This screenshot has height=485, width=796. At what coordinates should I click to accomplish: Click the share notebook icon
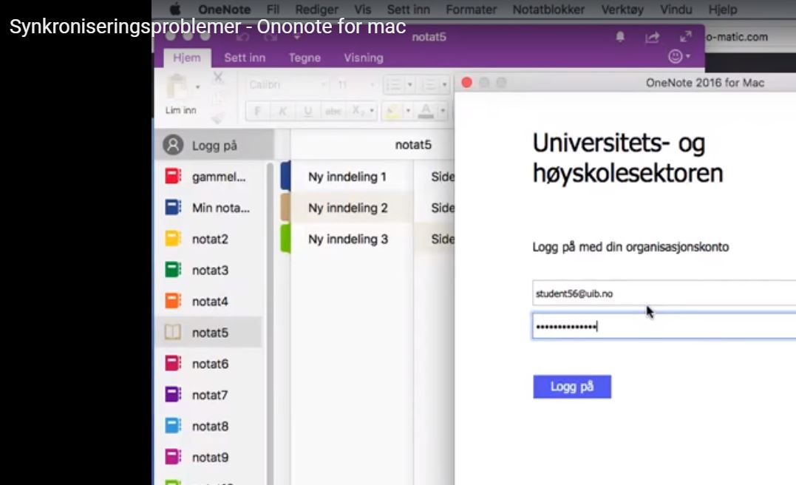click(x=652, y=37)
